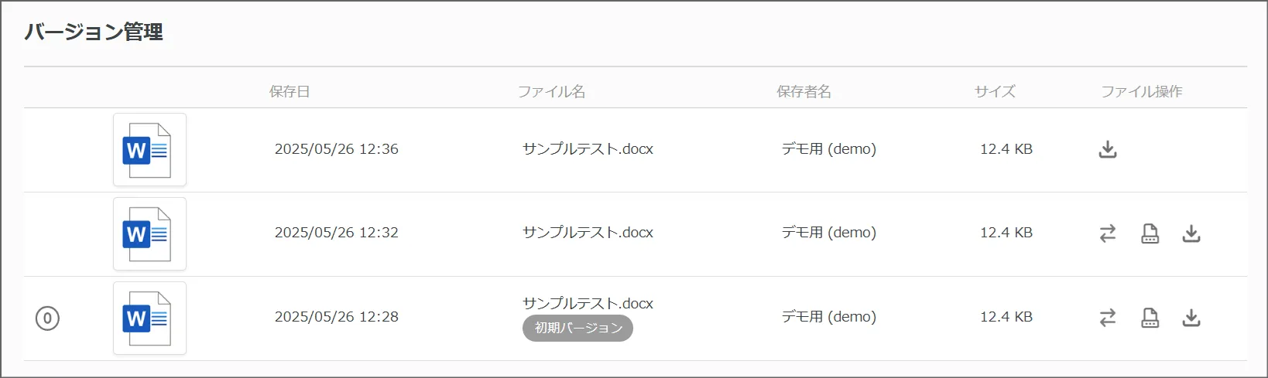Click サンプルテスト.docx filename in 12:32 row
The image size is (1268, 378).
click(588, 233)
